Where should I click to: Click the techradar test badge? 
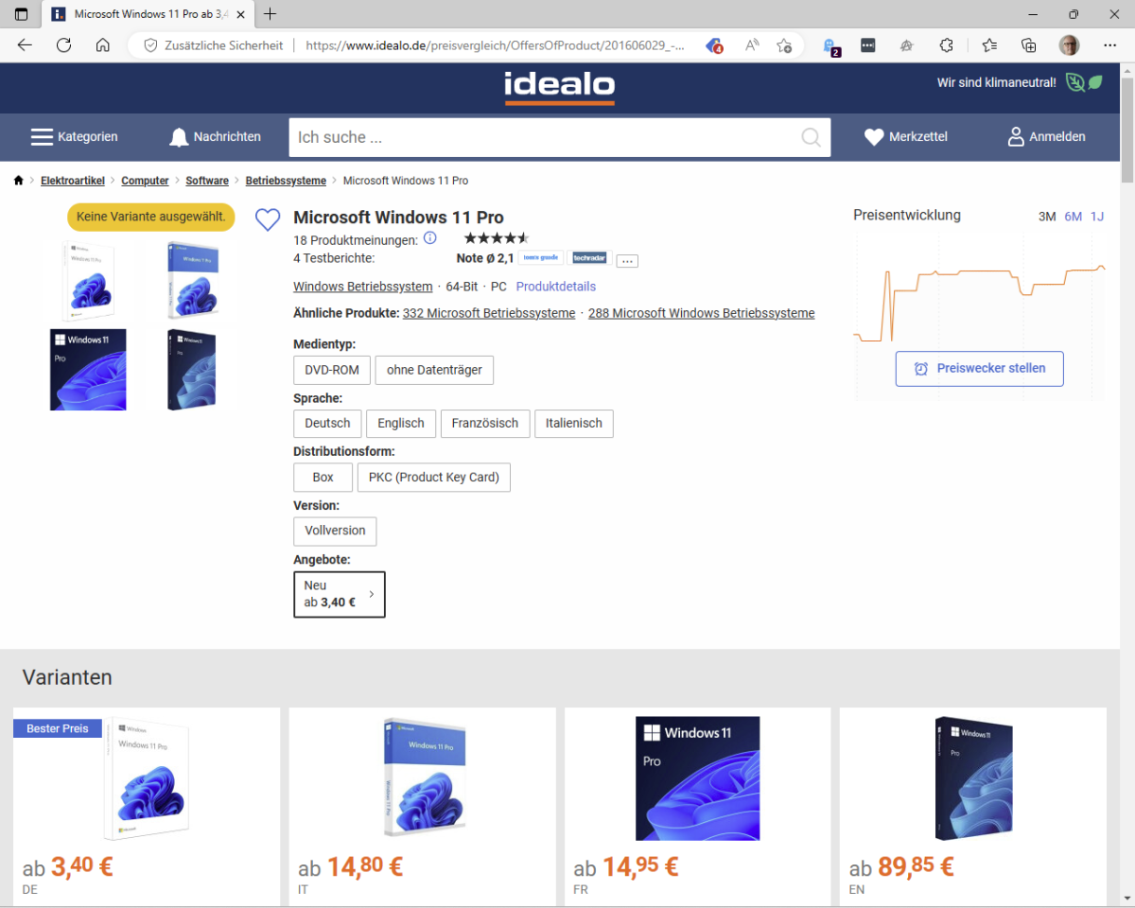click(x=589, y=257)
